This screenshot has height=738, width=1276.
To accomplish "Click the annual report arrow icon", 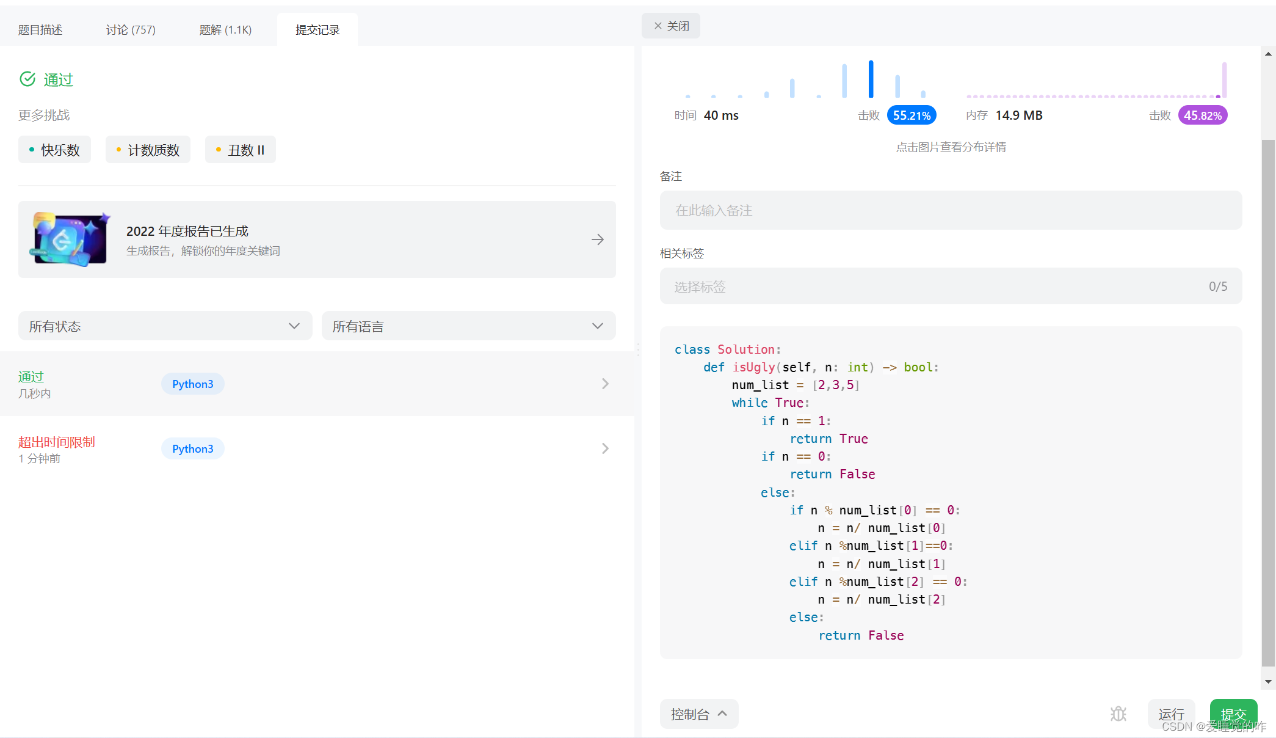I will (x=597, y=239).
